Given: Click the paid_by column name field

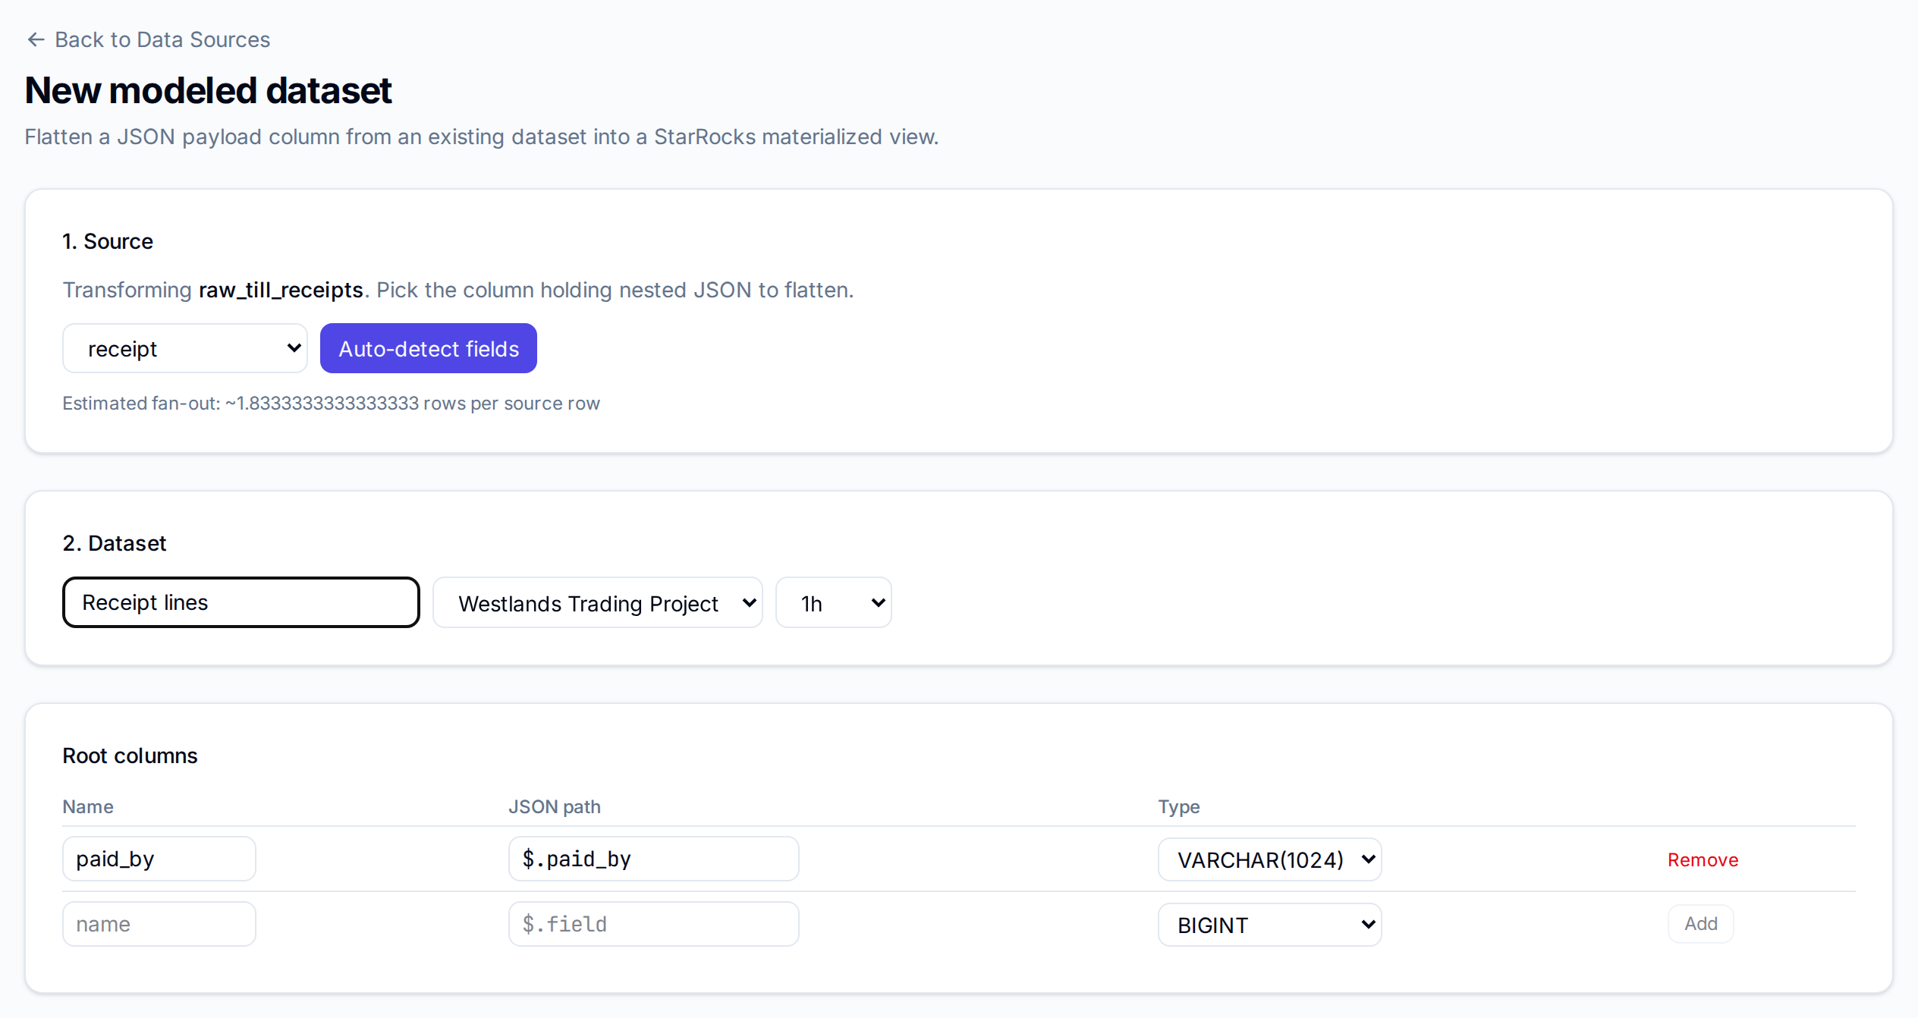Looking at the screenshot, I should [159, 859].
